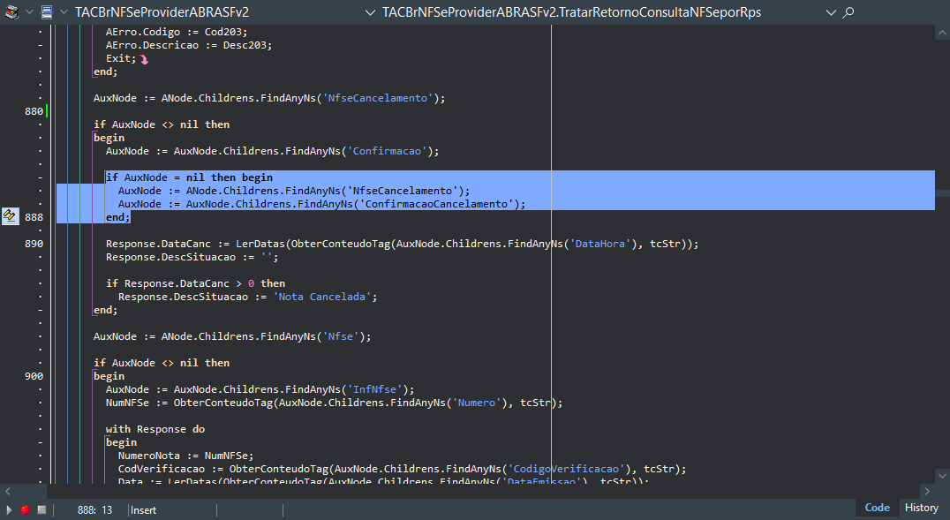Click the vertical scrollbar up arrow

tap(942, 33)
